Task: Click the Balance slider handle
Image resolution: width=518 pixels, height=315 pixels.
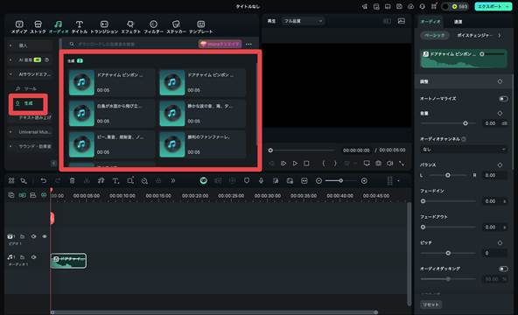Action: click(448, 175)
